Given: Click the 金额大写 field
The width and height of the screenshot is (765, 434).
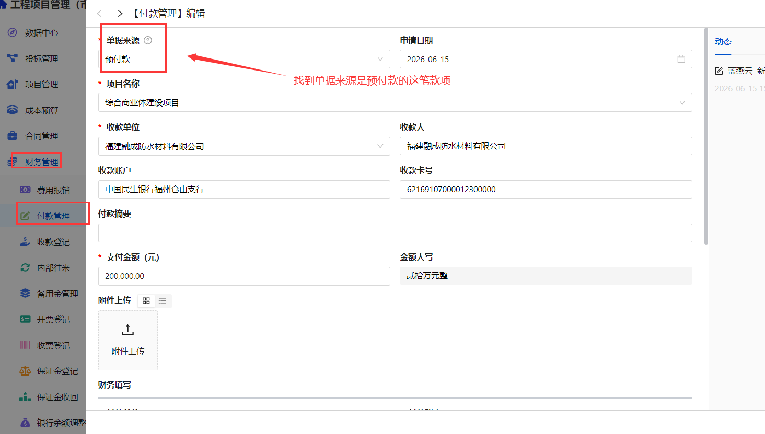Looking at the screenshot, I should (x=546, y=276).
